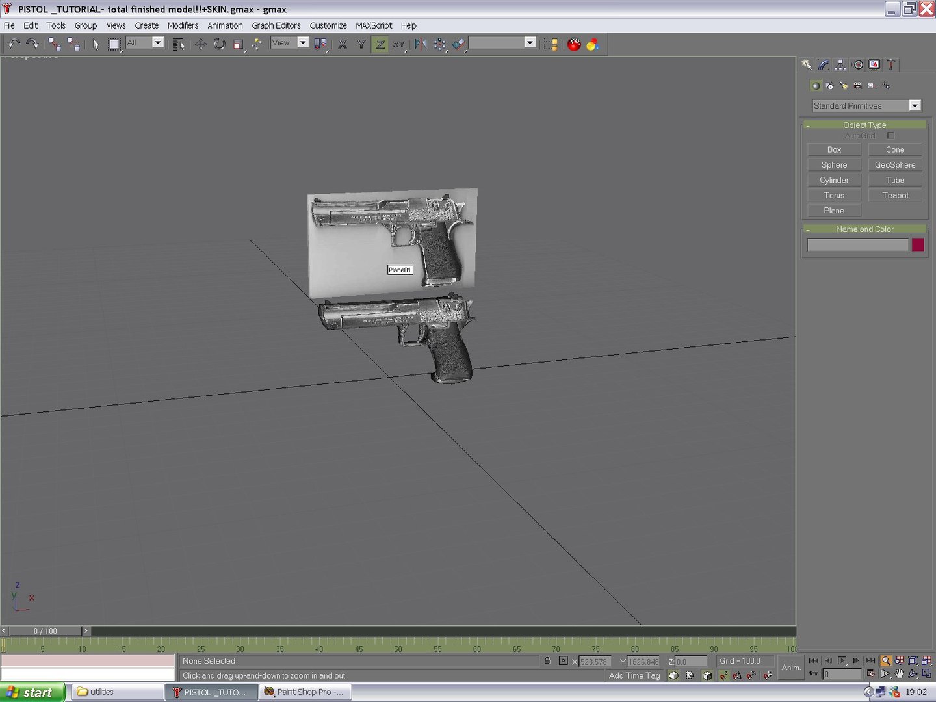This screenshot has height=702, width=936.
Task: Create a Torus primitive
Action: 834,195
